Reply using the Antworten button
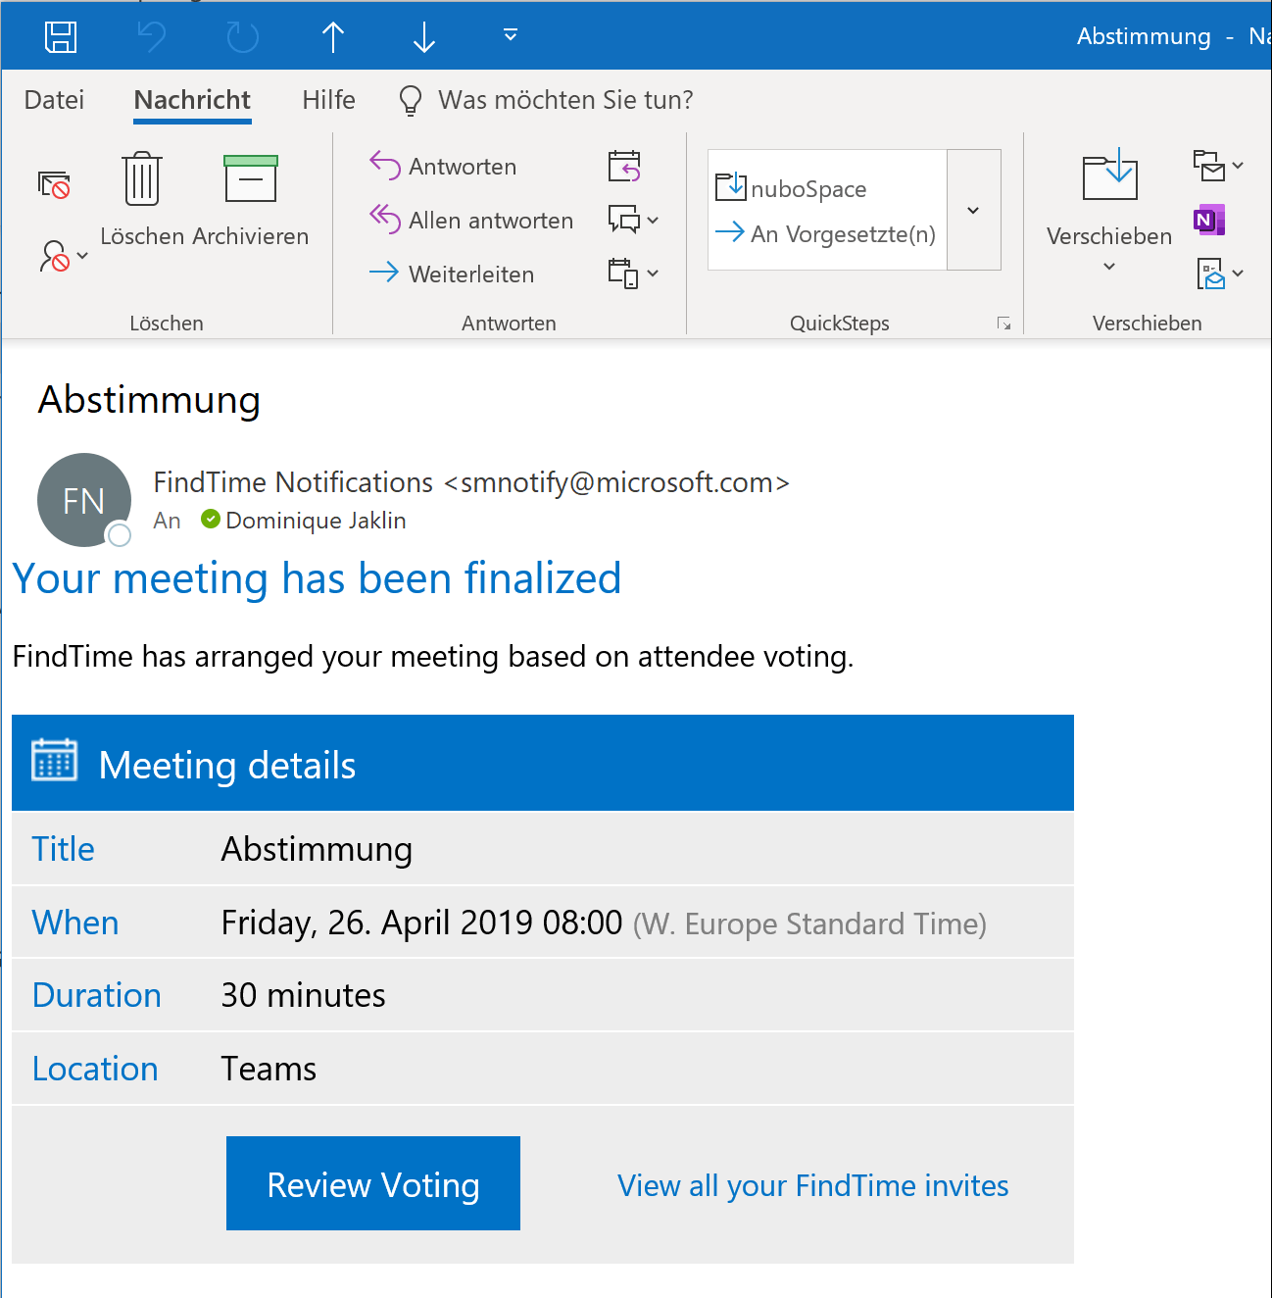This screenshot has width=1272, height=1298. 443,167
